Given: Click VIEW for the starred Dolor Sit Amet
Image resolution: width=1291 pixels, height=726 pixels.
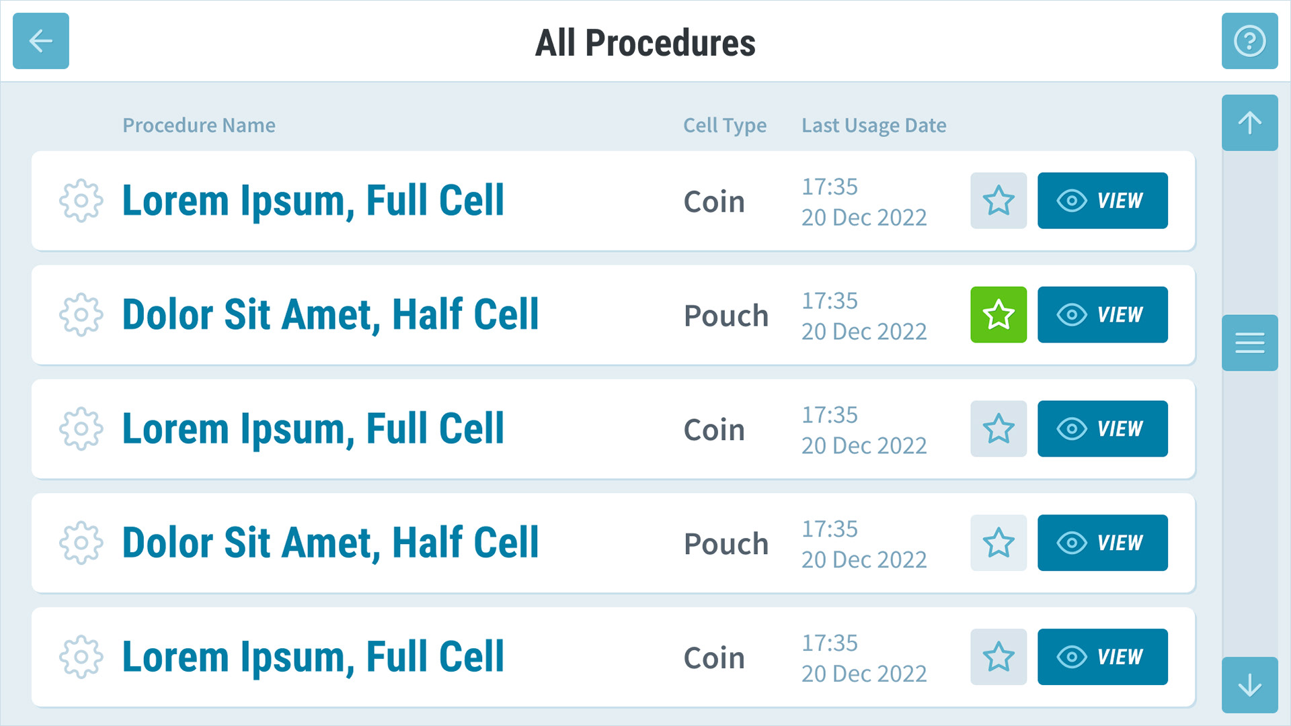Looking at the screenshot, I should coord(1103,315).
